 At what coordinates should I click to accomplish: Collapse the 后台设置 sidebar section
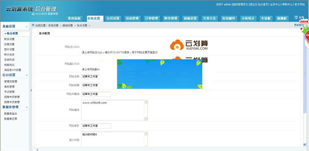coord(27,75)
